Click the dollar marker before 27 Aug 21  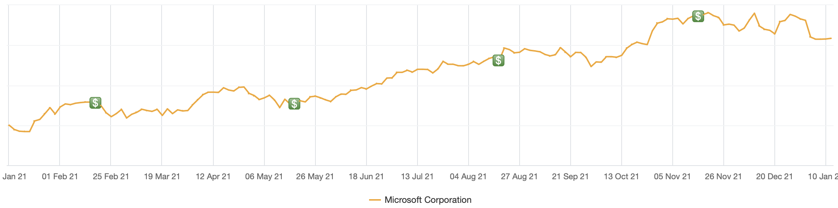tap(499, 60)
